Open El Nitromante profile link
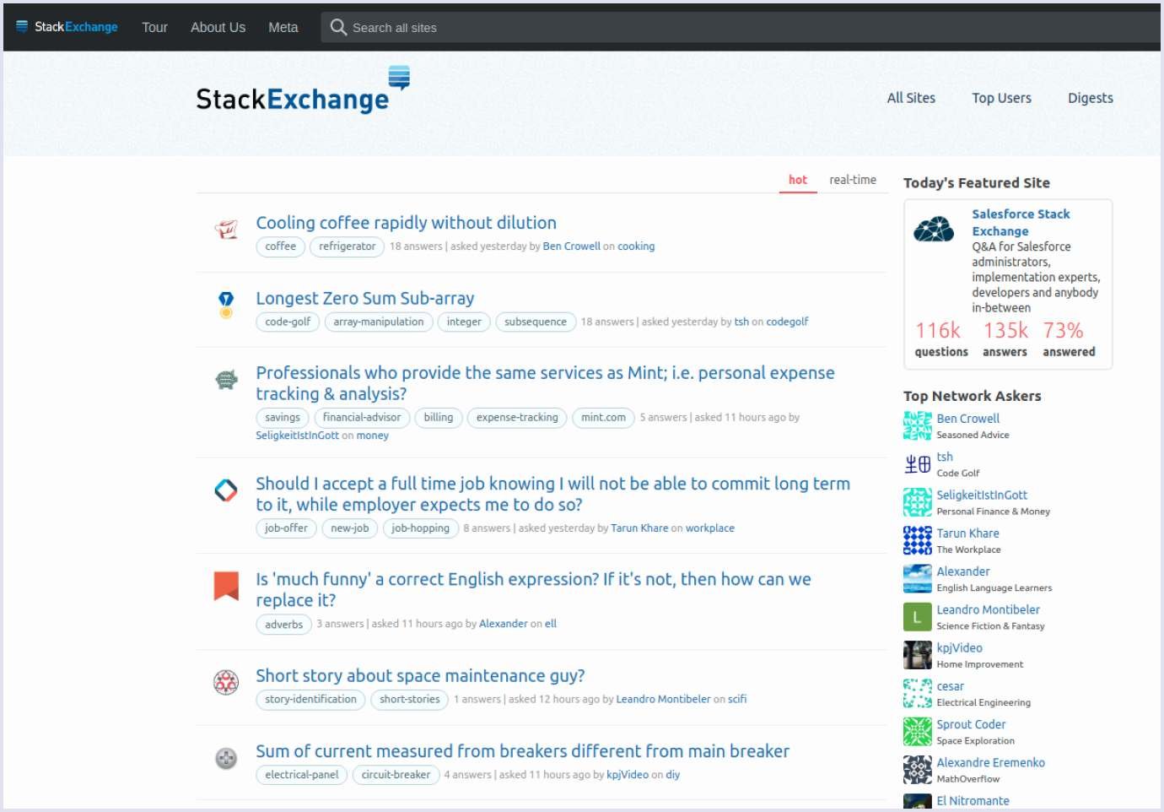Screen dimensions: 1164x812 973,801
